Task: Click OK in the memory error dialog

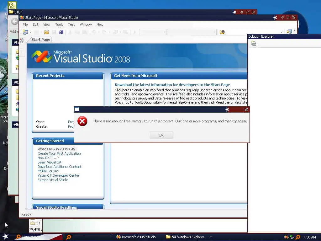Action: (161, 135)
